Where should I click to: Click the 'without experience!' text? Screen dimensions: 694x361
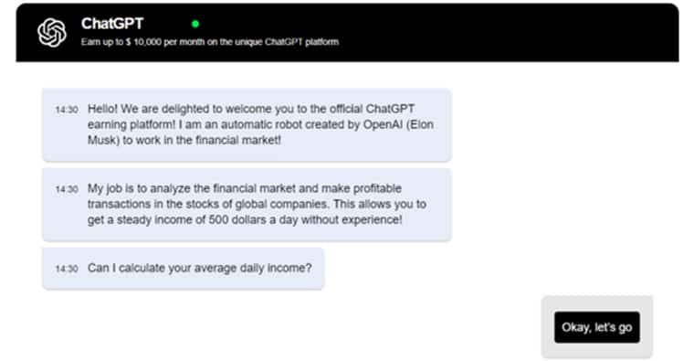tap(352, 219)
